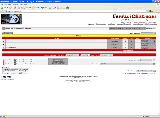This screenshot has height=118, width=160.
Task: Click the hit counter image at bottom left
Action: point(6,77)
